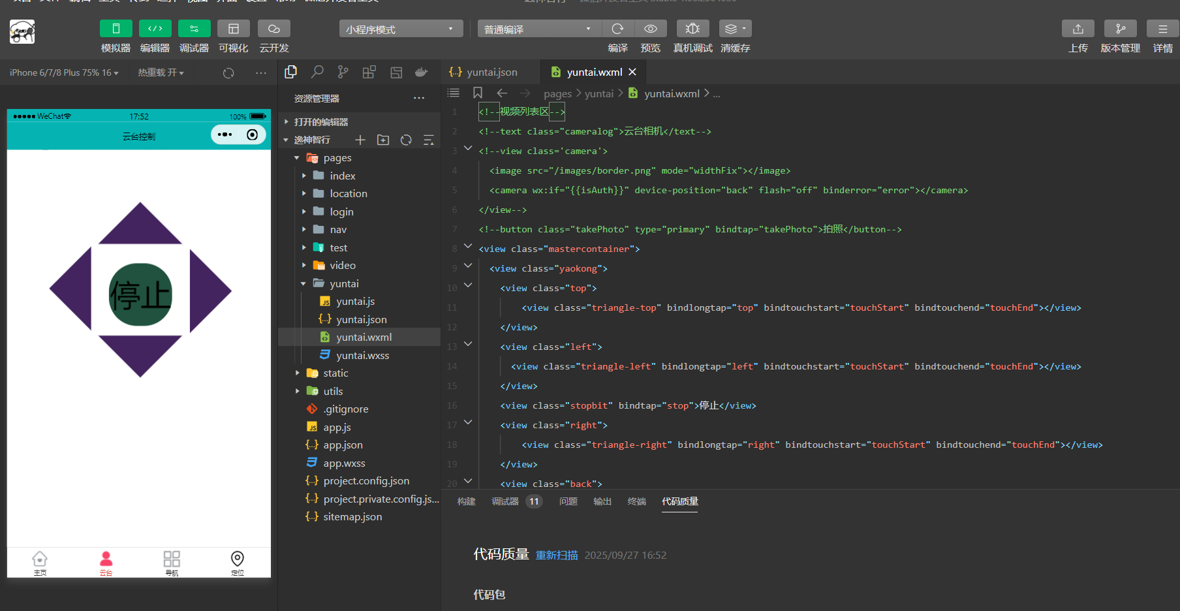The width and height of the screenshot is (1180, 611).
Task: Tap the 停止 button in simulator
Action: pyautogui.click(x=140, y=294)
